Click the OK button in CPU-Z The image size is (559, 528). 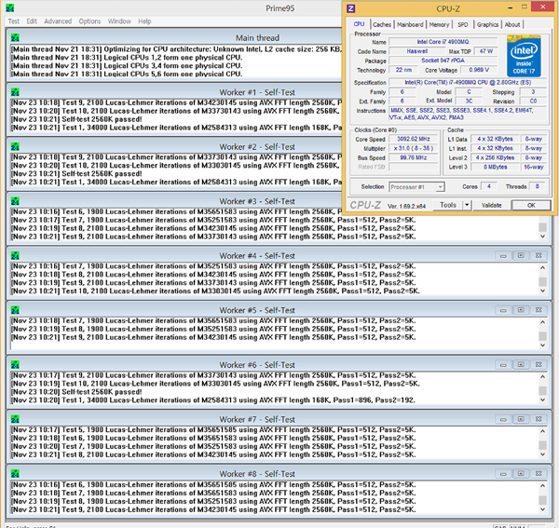click(531, 205)
